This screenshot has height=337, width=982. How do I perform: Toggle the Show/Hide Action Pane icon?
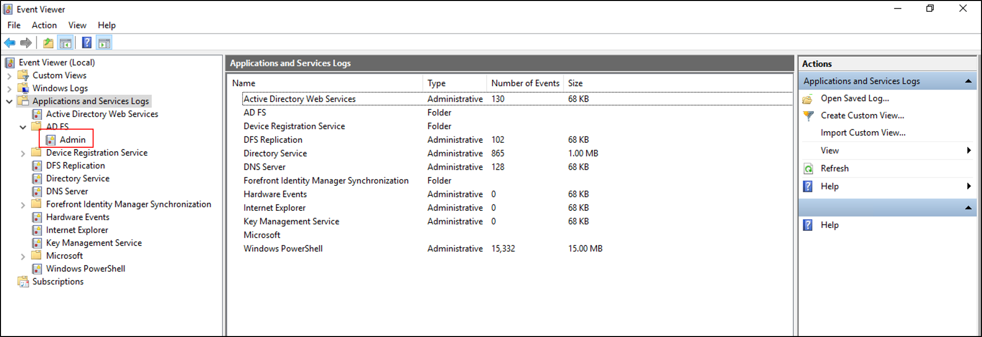coord(104,43)
